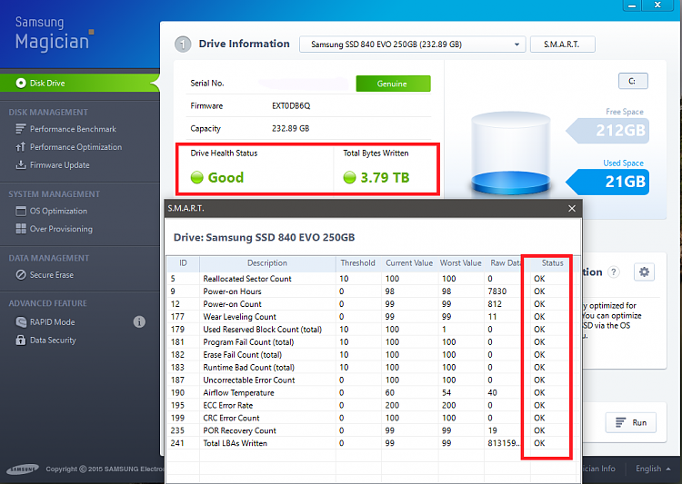
Task: Click the Samsung logo in footer
Action: (x=23, y=469)
